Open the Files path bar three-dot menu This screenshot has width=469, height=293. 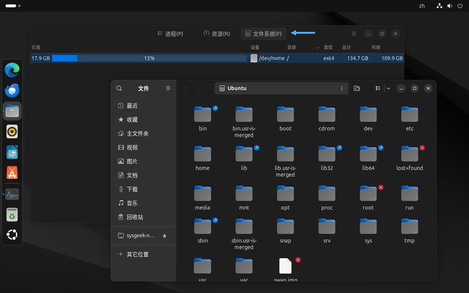click(341, 88)
